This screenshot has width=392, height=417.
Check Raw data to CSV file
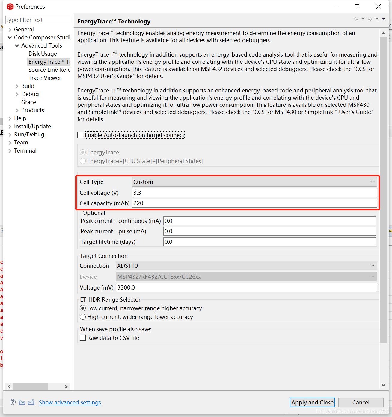(x=83, y=338)
